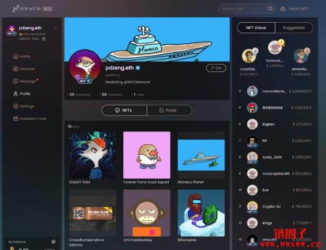
Task: Click the sidebar pdzeng.eth avatar
Action: point(12,30)
